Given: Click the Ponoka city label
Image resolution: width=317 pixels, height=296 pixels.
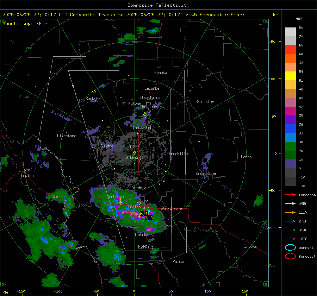Looking at the screenshot, I should pyautogui.click(x=161, y=73).
